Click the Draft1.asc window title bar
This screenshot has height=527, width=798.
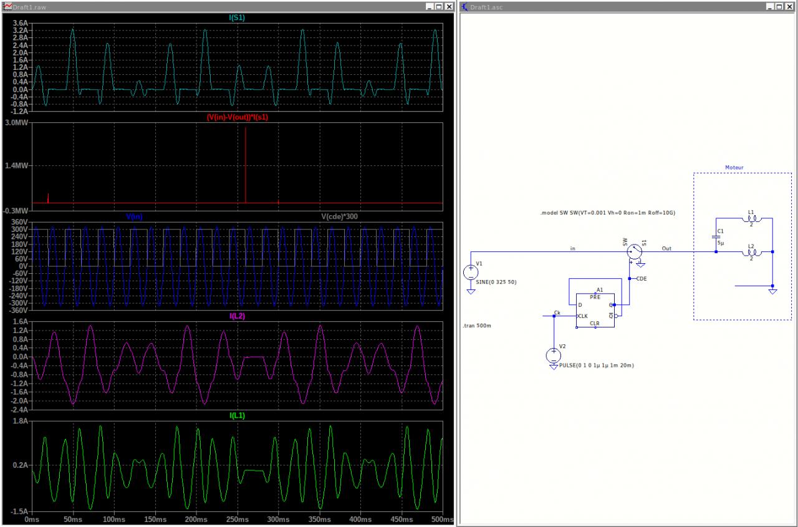pos(627,6)
